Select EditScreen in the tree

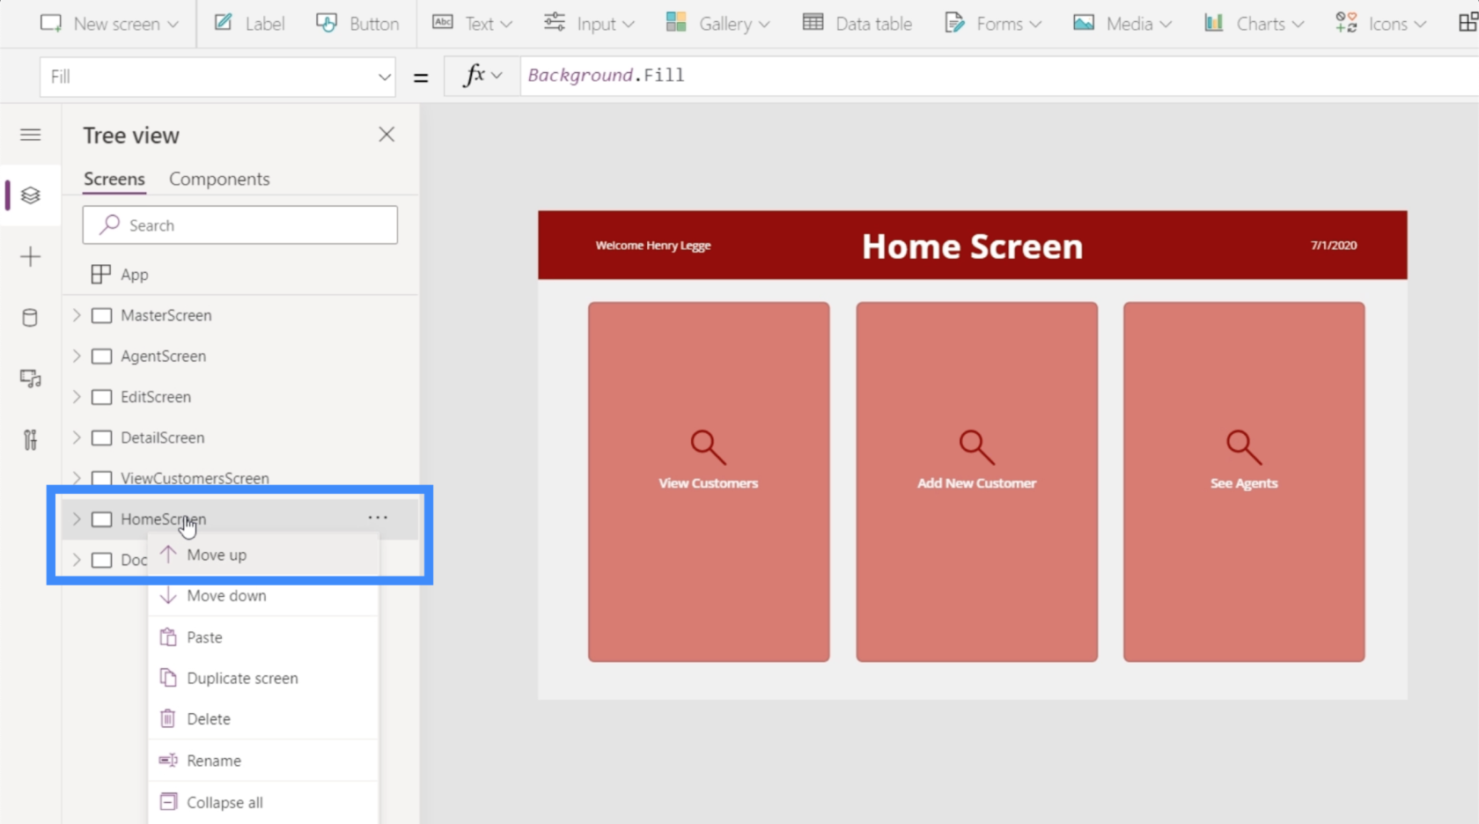(156, 397)
